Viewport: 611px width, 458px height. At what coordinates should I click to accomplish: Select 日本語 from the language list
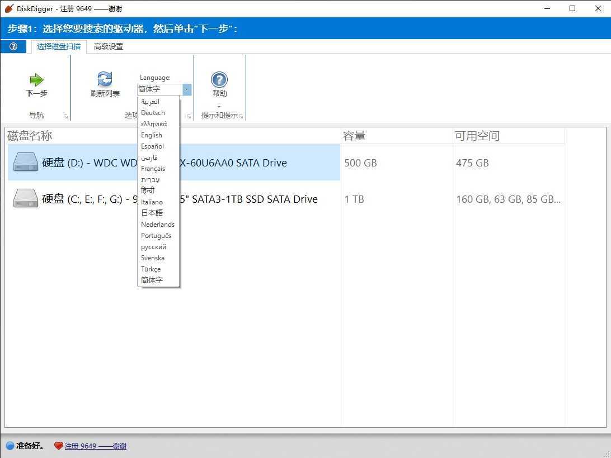click(x=152, y=213)
